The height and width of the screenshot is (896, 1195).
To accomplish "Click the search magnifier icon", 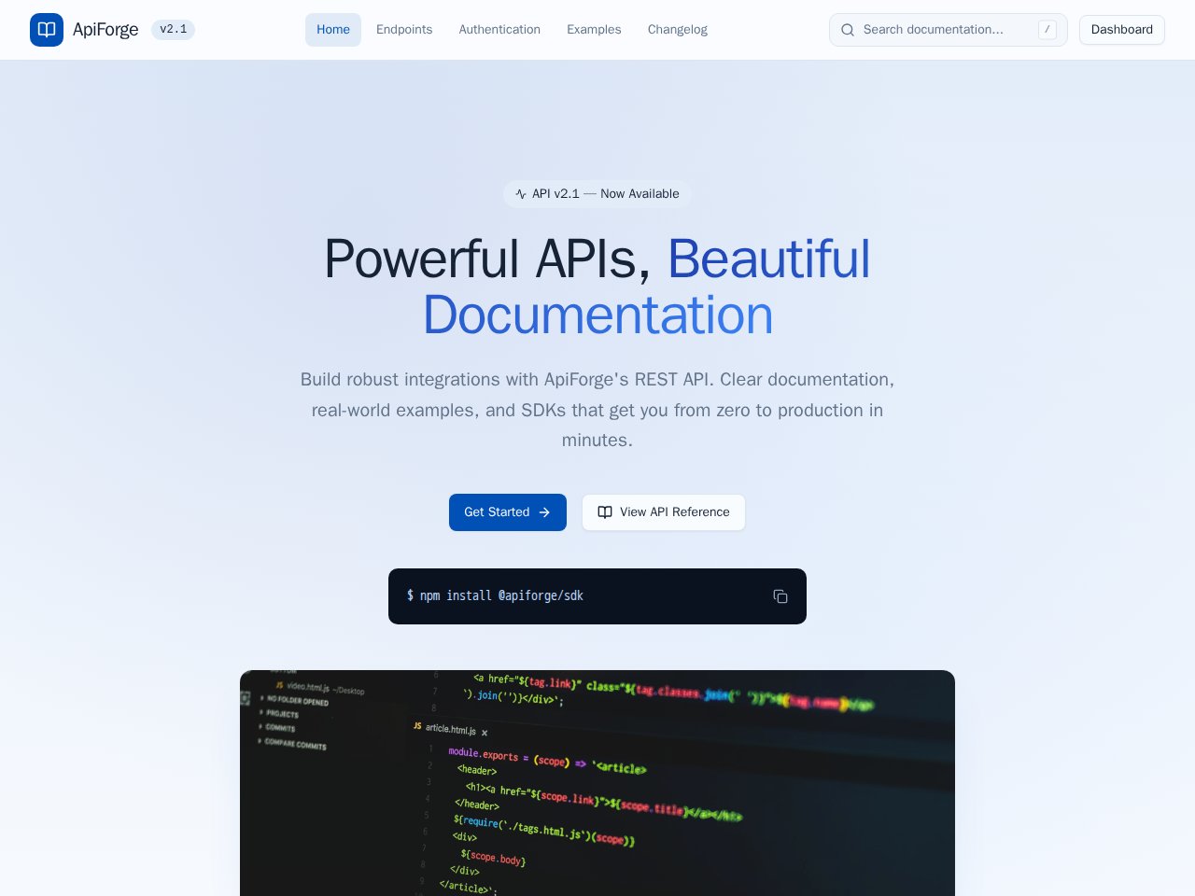I will 848,30.
